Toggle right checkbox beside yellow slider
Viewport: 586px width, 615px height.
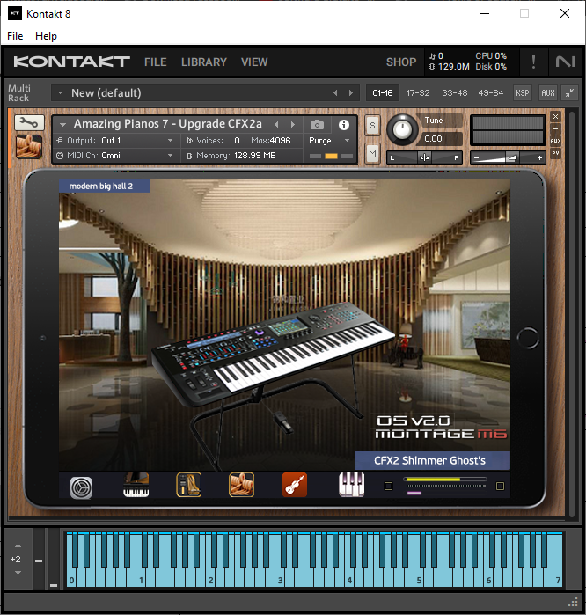tap(500, 486)
